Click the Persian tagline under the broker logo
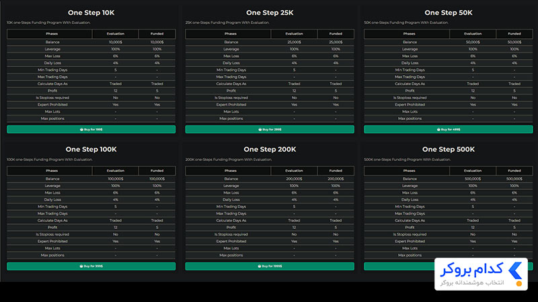This screenshot has height=302, width=538. pos(472,283)
